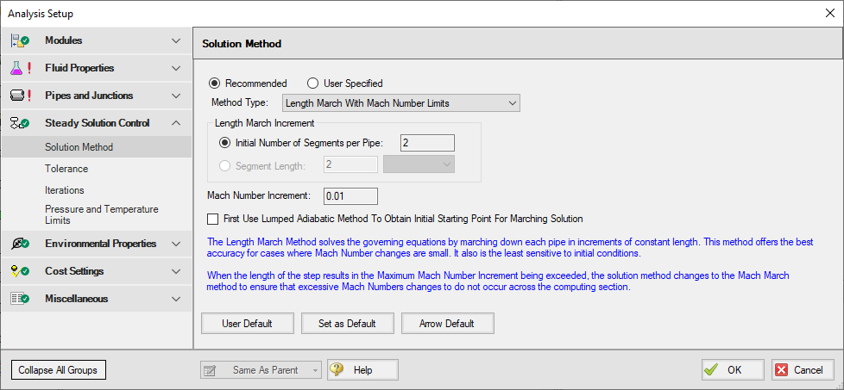This screenshot has height=390, width=844.
Task: Click the Fluid Properties flask icon
Action: tap(17, 68)
